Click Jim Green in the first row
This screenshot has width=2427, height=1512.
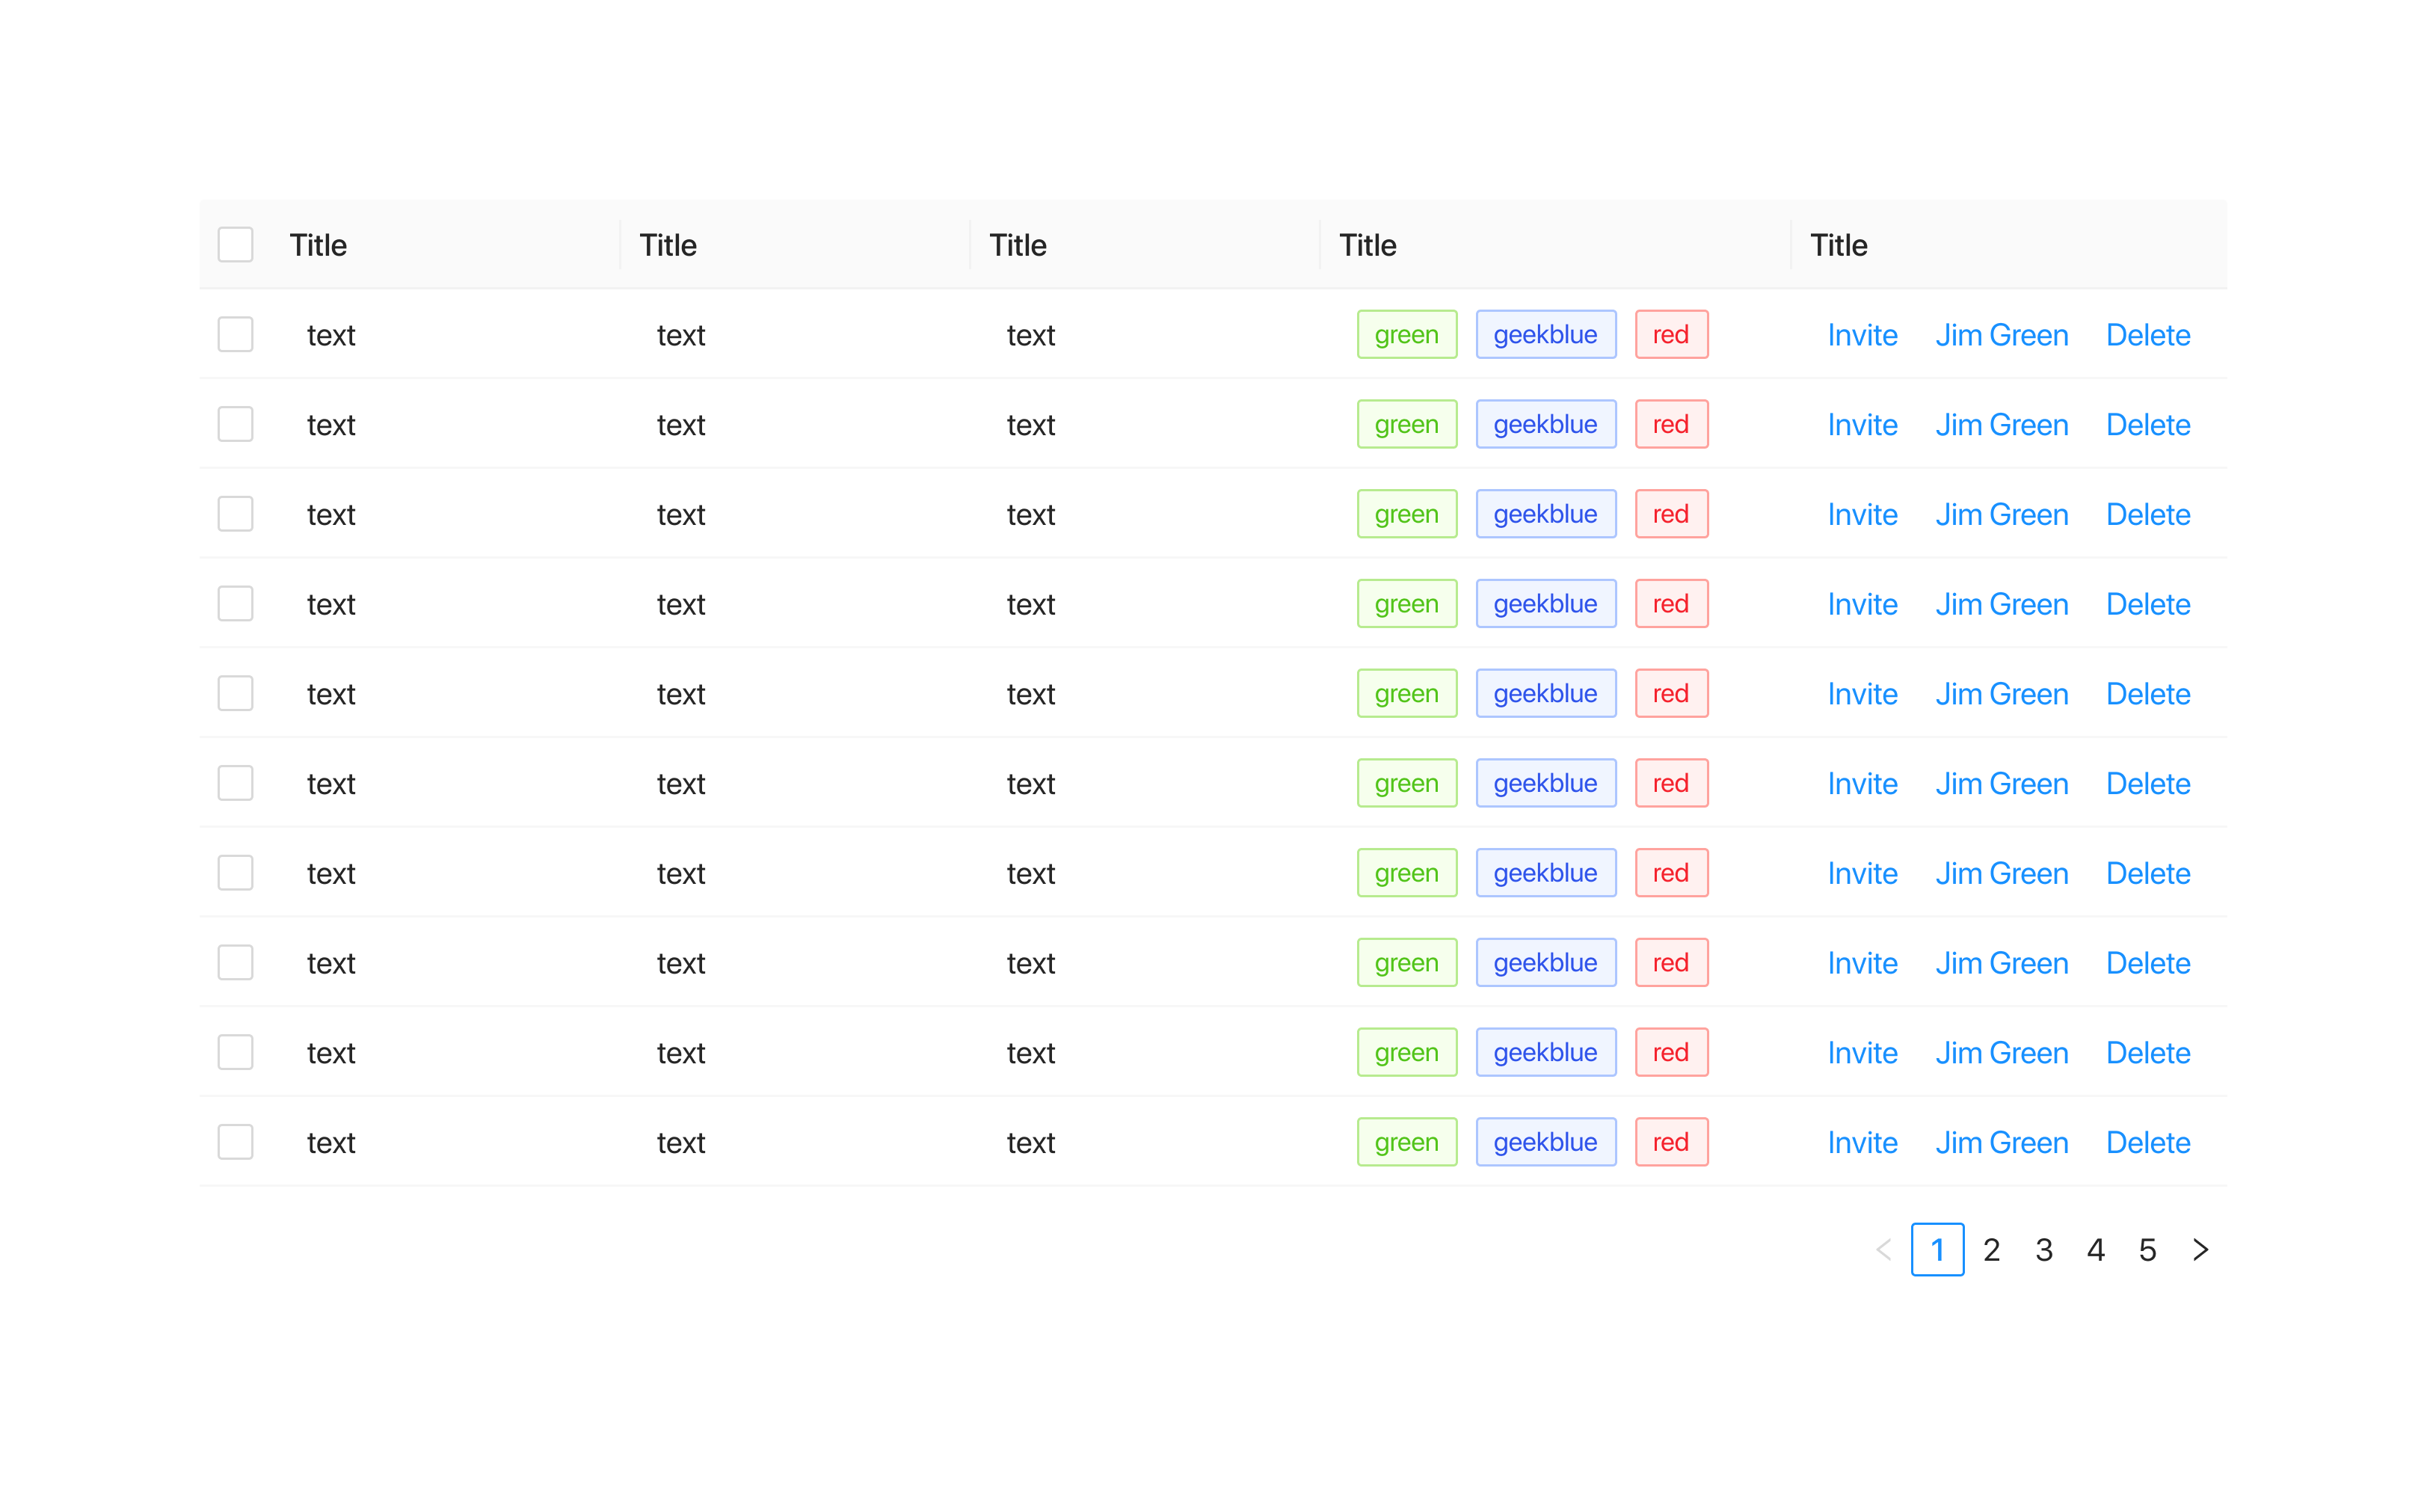(x=2001, y=335)
